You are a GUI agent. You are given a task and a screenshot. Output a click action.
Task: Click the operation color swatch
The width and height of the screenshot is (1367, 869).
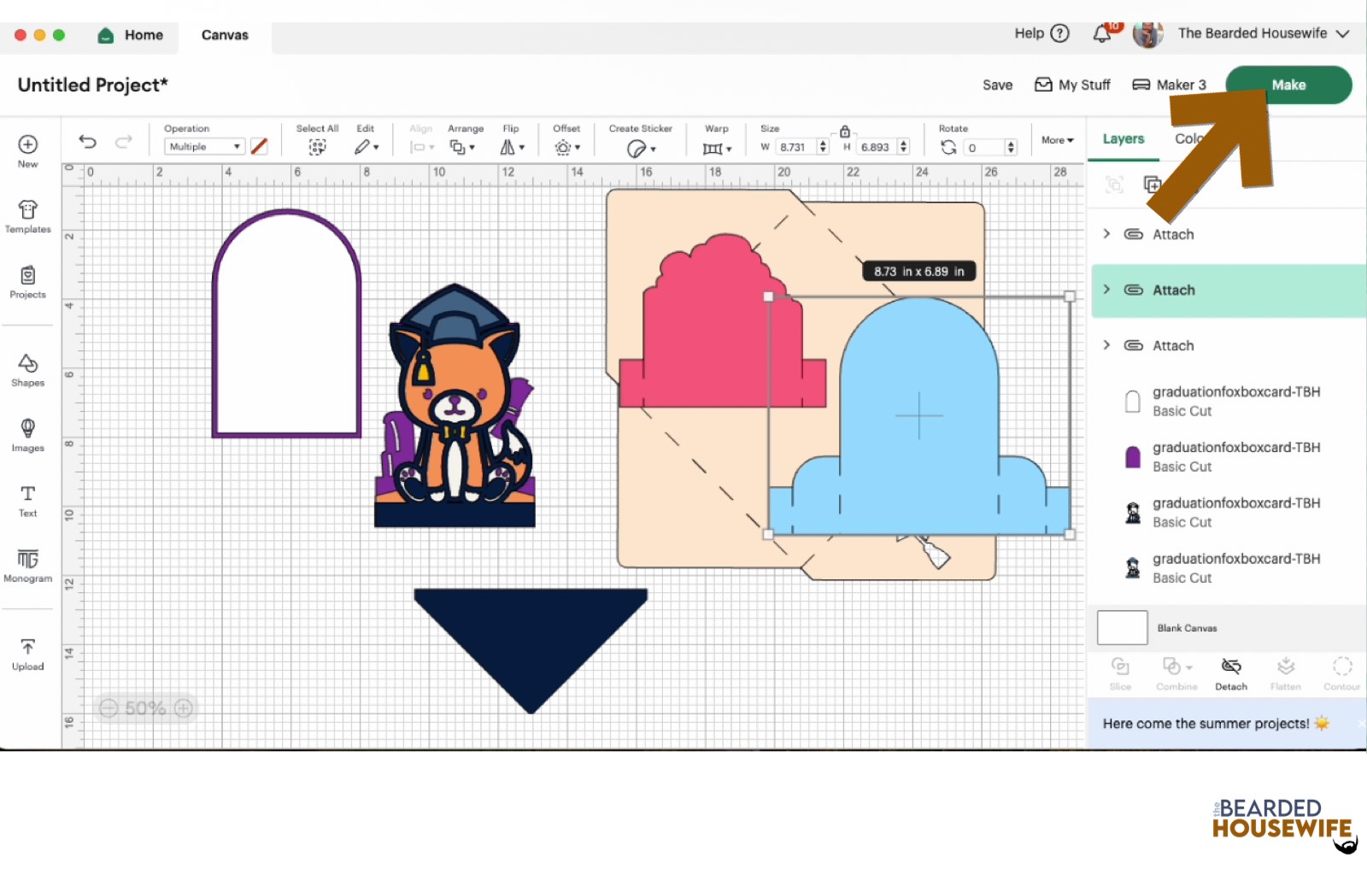click(259, 147)
